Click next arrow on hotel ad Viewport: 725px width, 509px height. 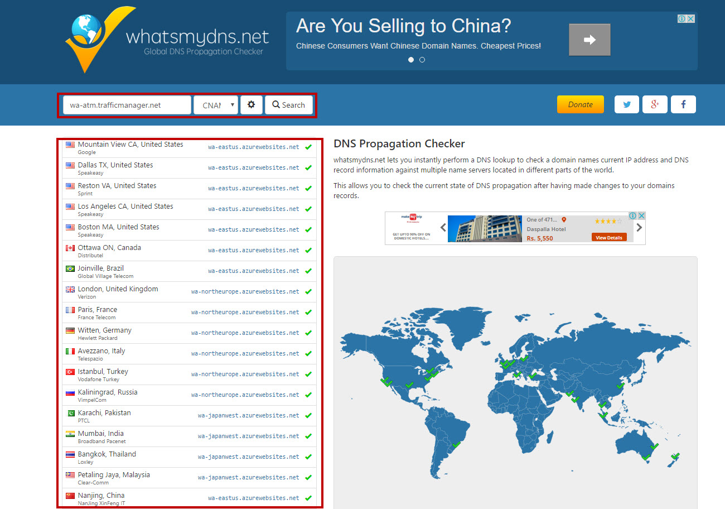(x=639, y=227)
